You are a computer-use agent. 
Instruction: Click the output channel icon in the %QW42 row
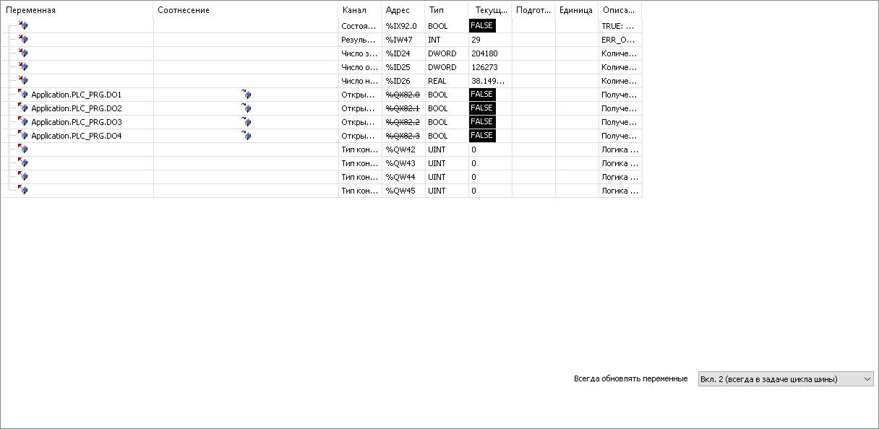(x=23, y=149)
